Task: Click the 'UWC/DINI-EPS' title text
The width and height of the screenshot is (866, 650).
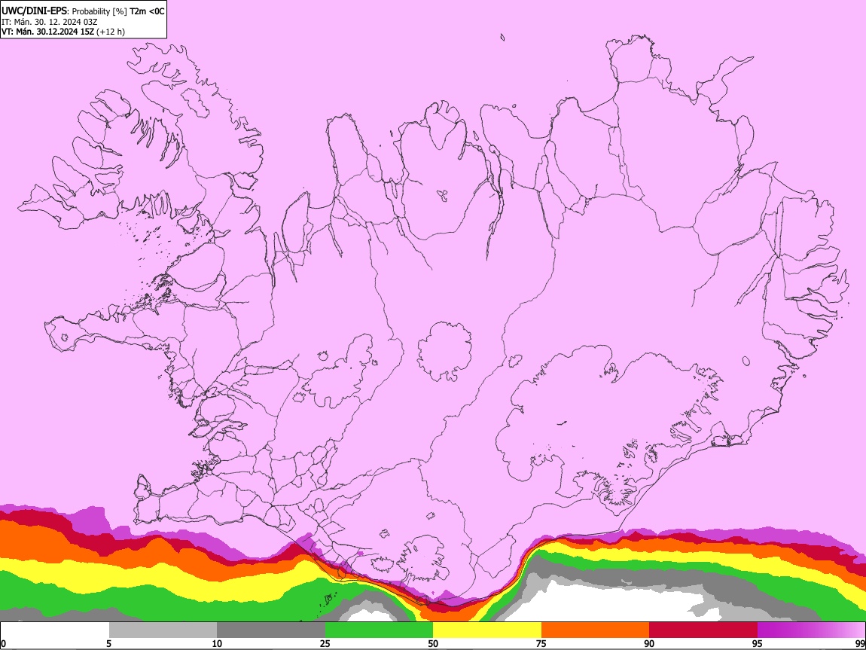Action: 33,11
